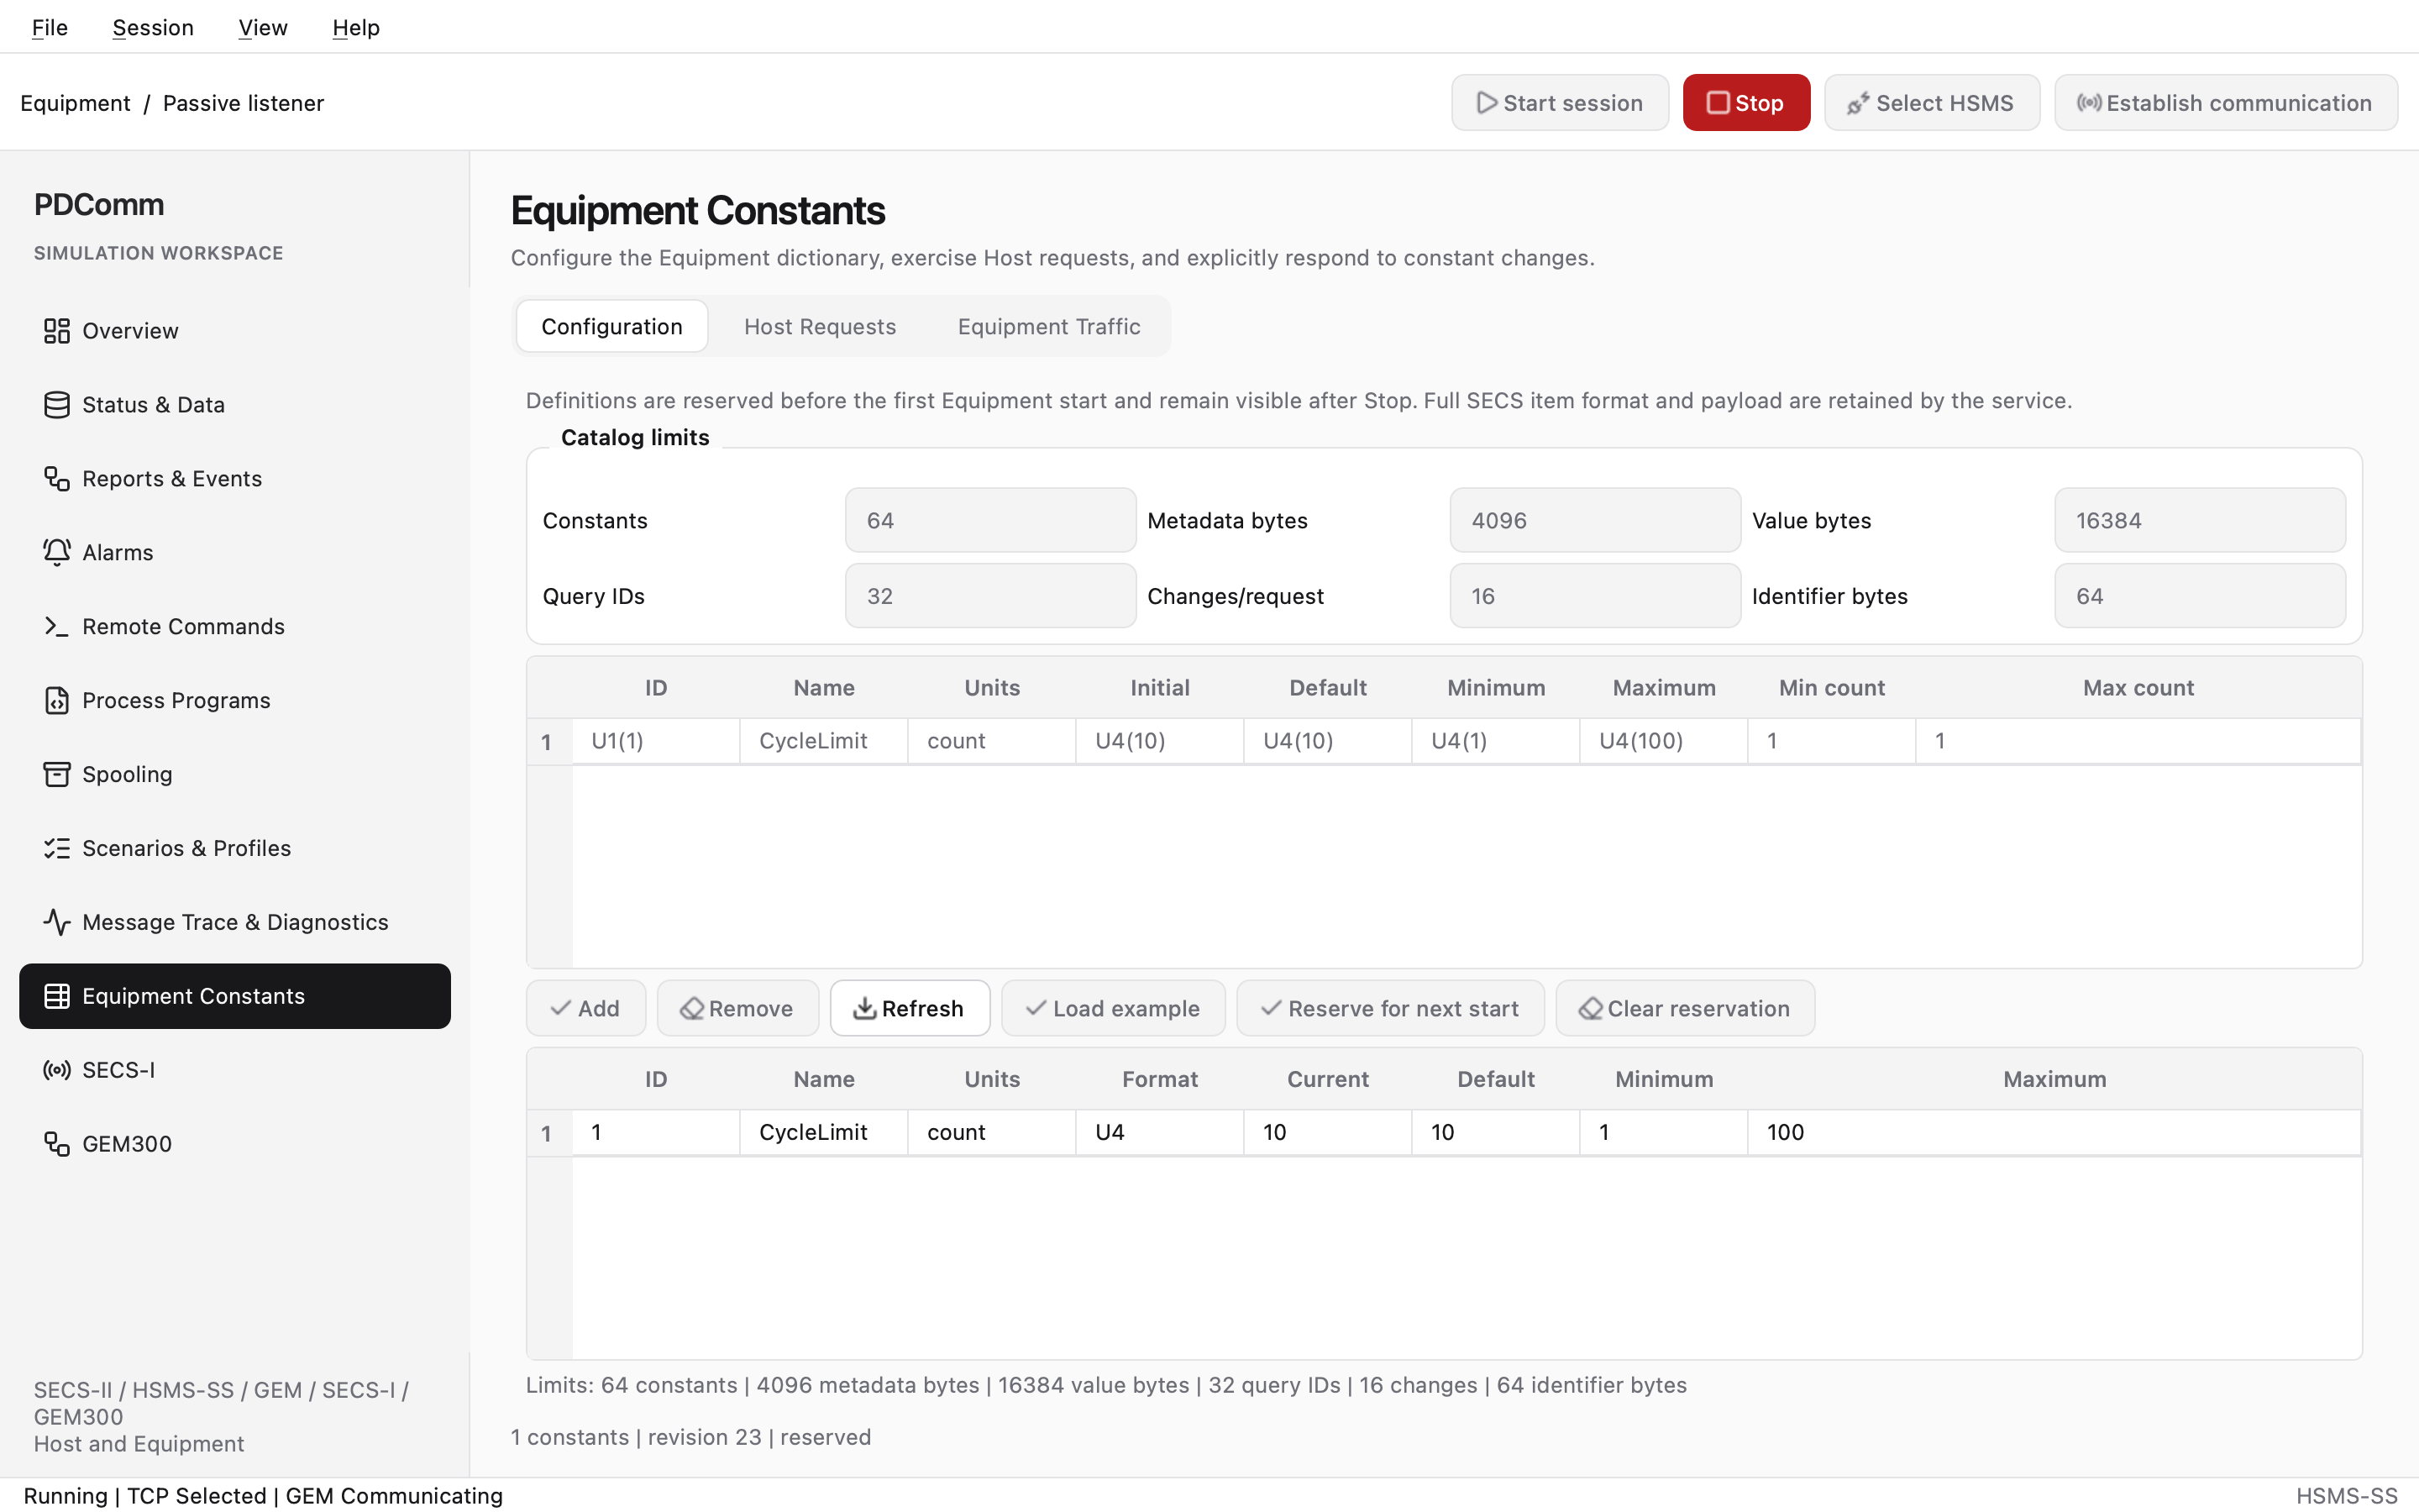Switch to the Equipment Traffic tab
Image resolution: width=2419 pixels, height=1512 pixels.
[x=1048, y=327]
